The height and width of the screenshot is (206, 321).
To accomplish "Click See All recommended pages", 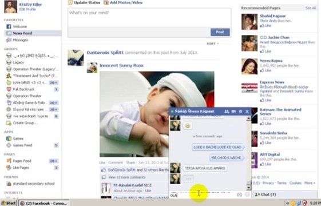I will click(x=310, y=8).
